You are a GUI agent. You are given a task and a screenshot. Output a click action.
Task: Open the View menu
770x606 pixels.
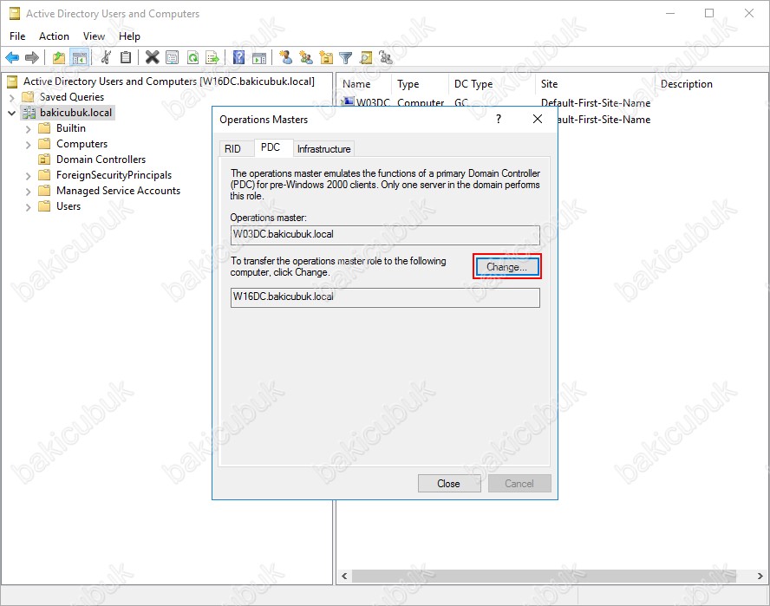tap(94, 36)
